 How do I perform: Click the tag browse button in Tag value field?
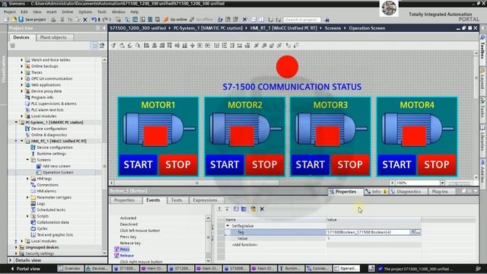(418, 232)
